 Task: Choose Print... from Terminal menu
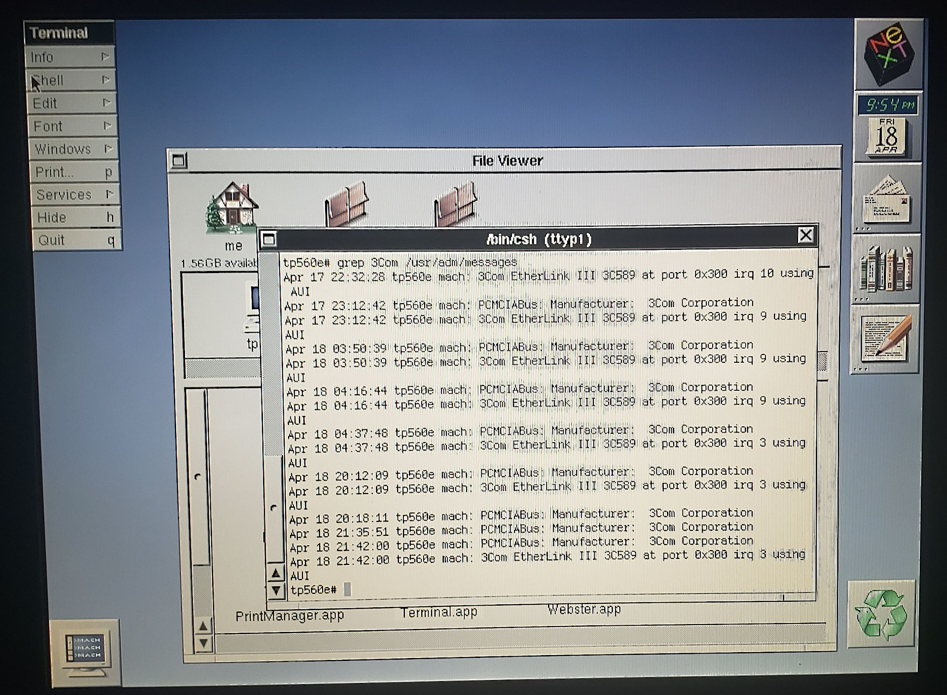(x=75, y=172)
